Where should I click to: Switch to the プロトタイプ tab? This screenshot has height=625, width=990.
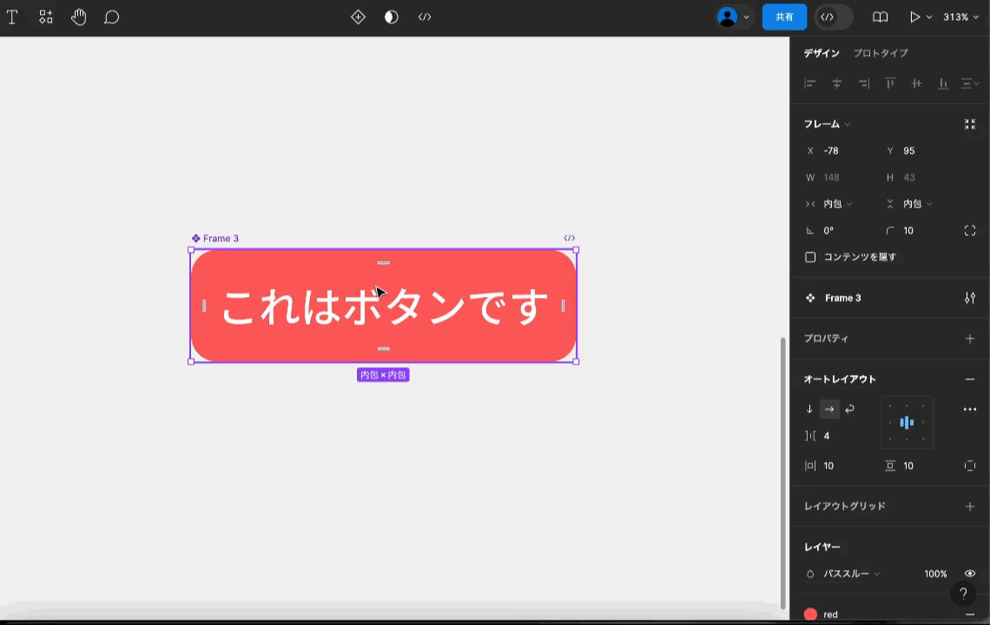[881, 53]
